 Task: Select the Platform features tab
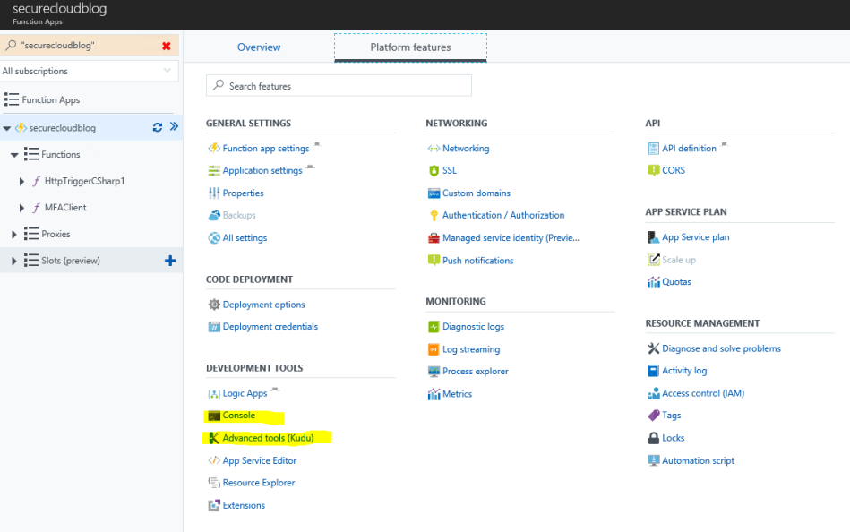point(410,47)
